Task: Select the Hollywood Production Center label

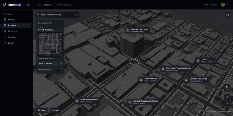Action: tap(176, 69)
